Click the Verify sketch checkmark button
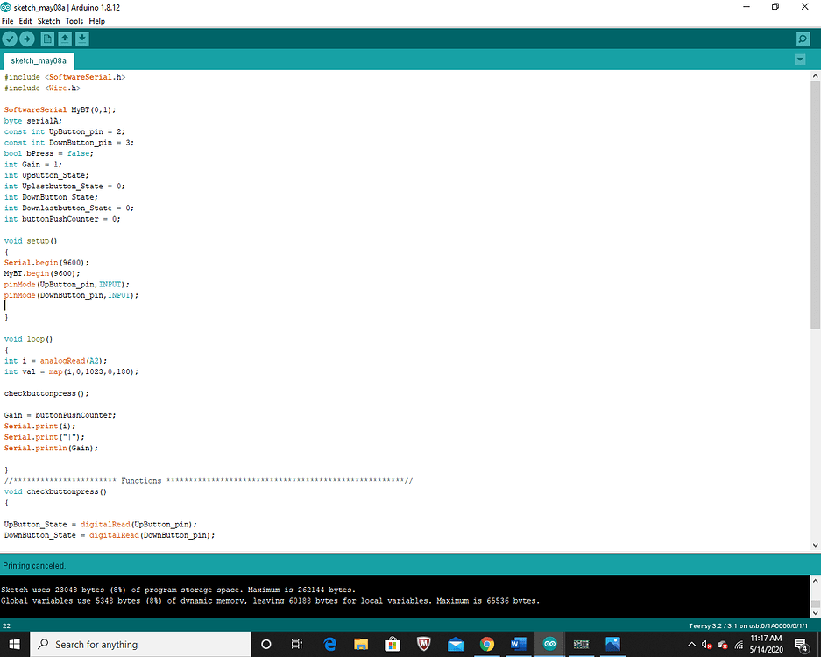This screenshot has width=821, height=657. pos(10,39)
